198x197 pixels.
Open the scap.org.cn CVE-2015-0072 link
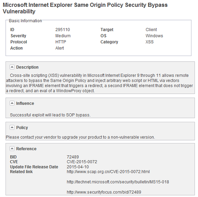pyautogui.click(x=108, y=172)
